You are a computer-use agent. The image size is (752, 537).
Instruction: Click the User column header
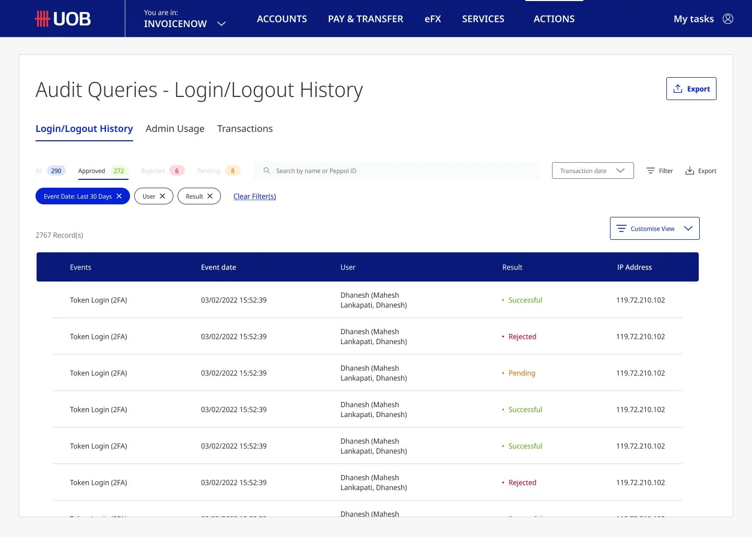tap(348, 267)
